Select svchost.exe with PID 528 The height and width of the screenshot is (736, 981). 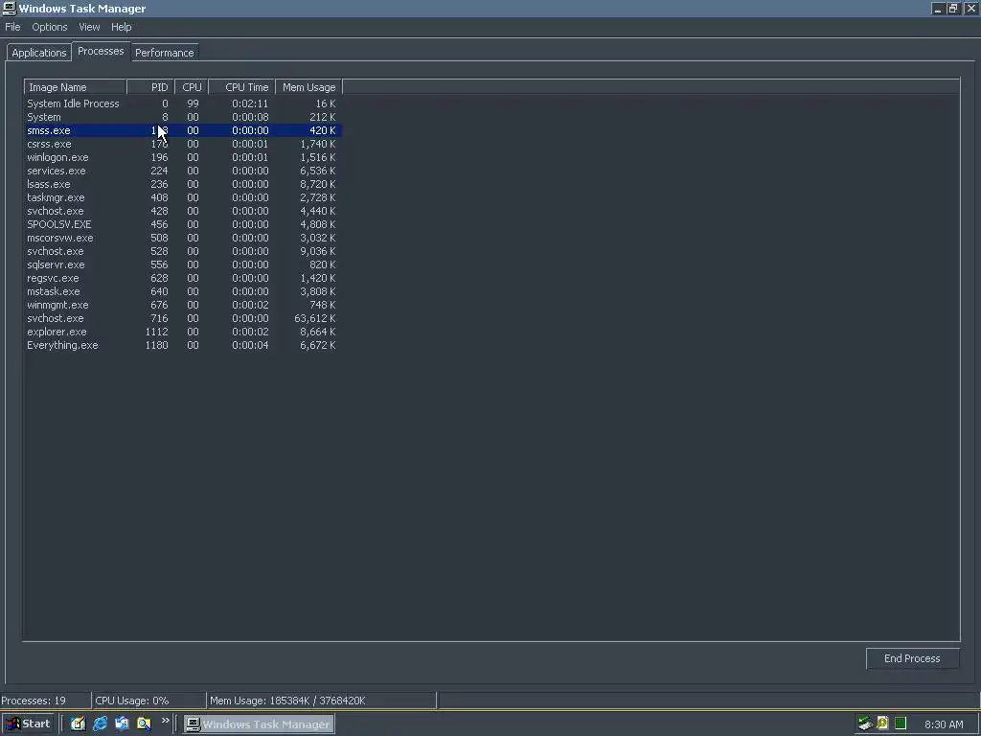(x=183, y=252)
